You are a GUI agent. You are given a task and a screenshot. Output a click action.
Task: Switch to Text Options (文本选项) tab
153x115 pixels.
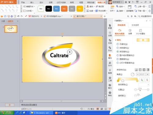pyautogui.click(x=135, y=25)
